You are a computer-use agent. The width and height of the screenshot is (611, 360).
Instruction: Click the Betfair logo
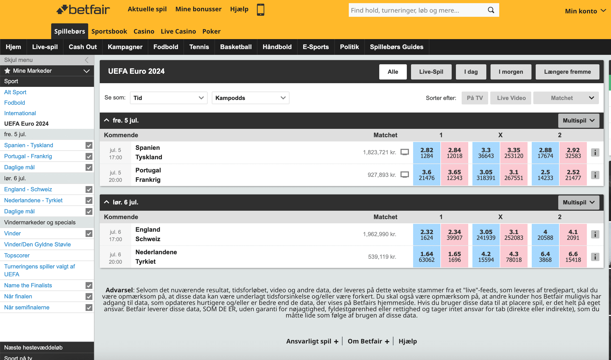[83, 10]
